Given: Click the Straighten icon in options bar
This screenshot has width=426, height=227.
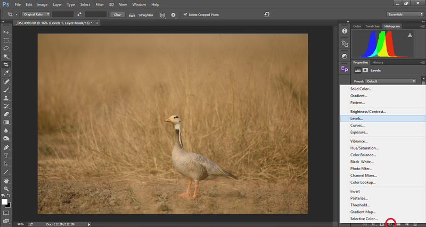Looking at the screenshot, I should point(132,14).
